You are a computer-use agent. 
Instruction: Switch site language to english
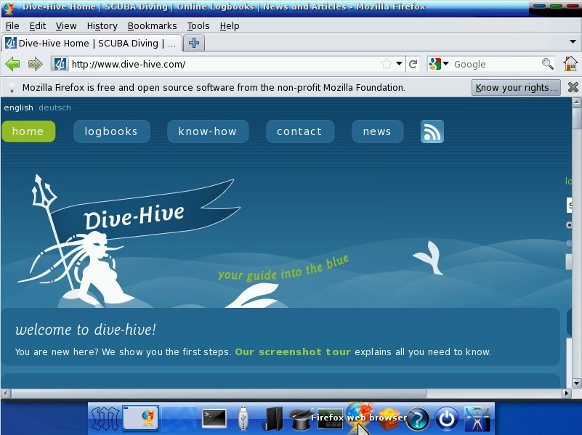(19, 107)
